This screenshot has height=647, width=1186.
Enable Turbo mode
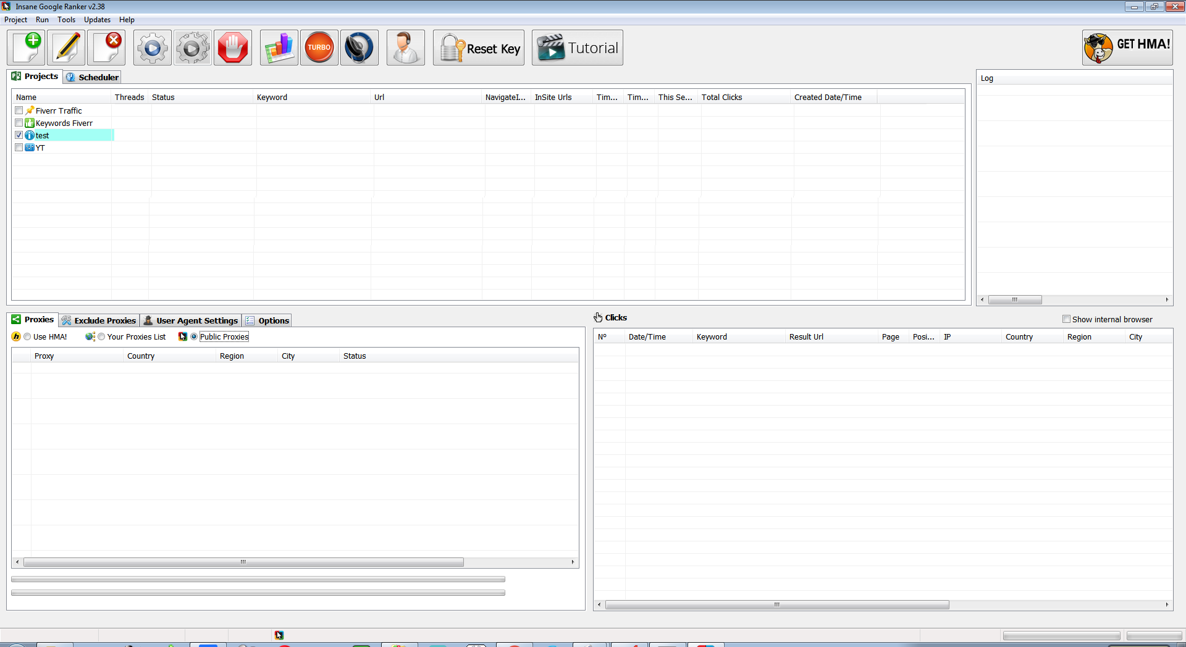click(319, 48)
